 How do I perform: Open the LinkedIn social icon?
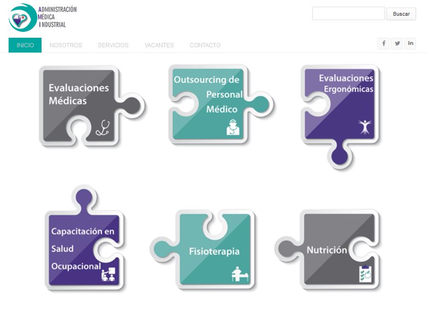tap(410, 43)
